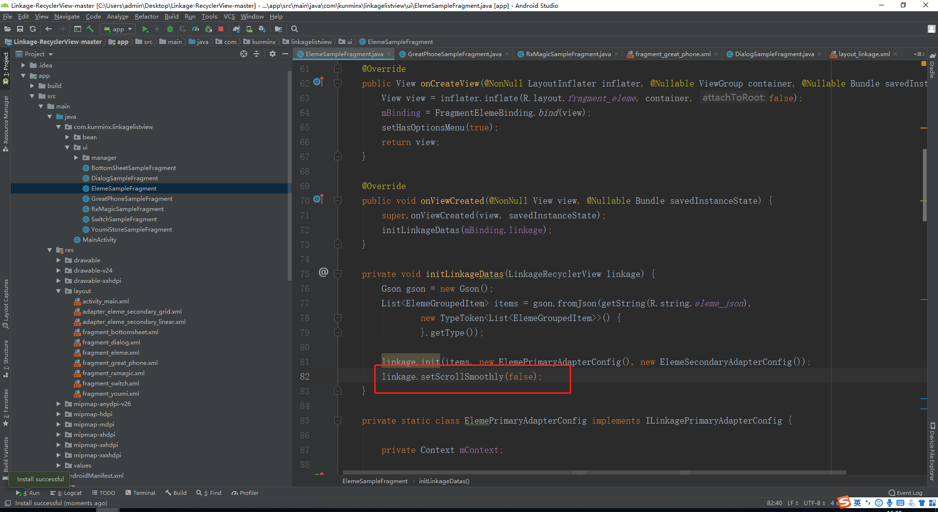Stop the running app with the red square
Screen dimensions: 938x512
(x=221, y=29)
